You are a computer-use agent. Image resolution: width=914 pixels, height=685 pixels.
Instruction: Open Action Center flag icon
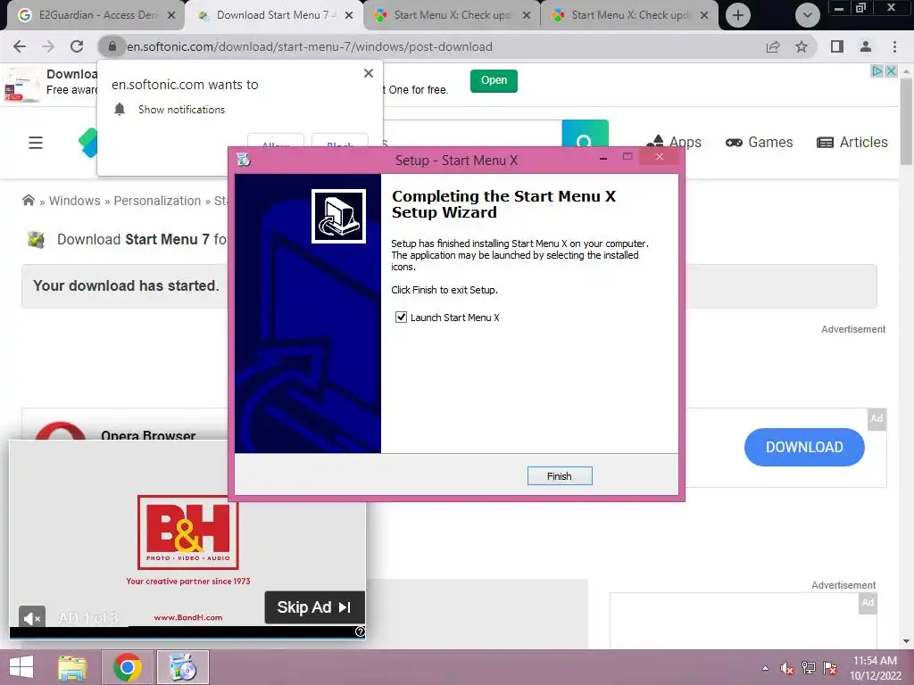click(830, 668)
